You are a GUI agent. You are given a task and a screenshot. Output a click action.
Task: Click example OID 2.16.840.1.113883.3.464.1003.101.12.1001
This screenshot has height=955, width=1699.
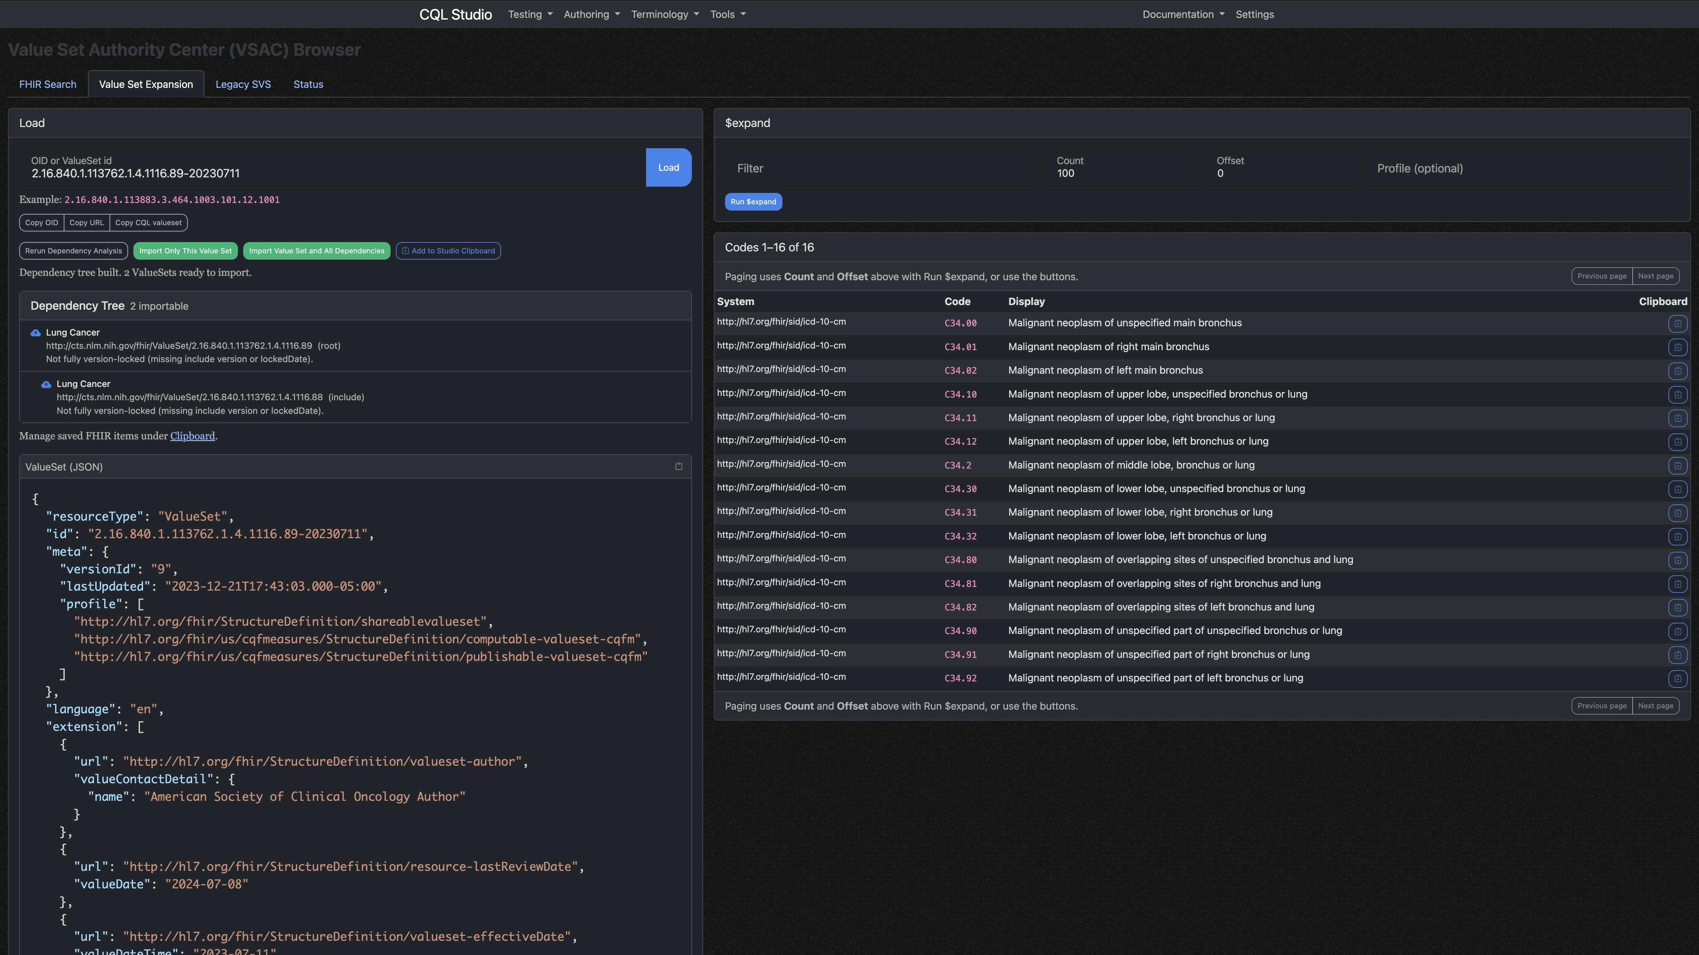point(172,200)
